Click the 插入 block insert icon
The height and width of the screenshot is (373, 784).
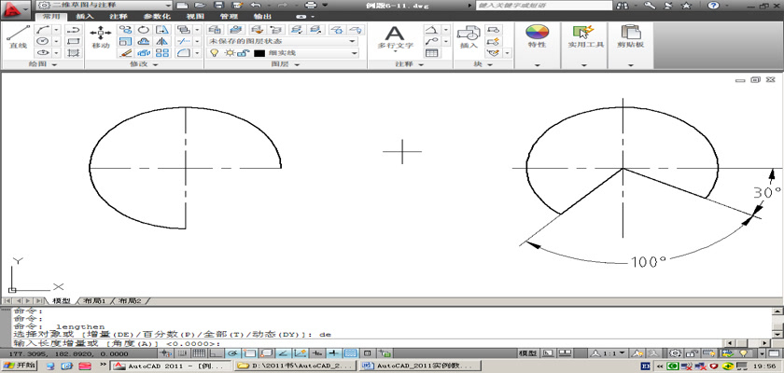pos(468,35)
